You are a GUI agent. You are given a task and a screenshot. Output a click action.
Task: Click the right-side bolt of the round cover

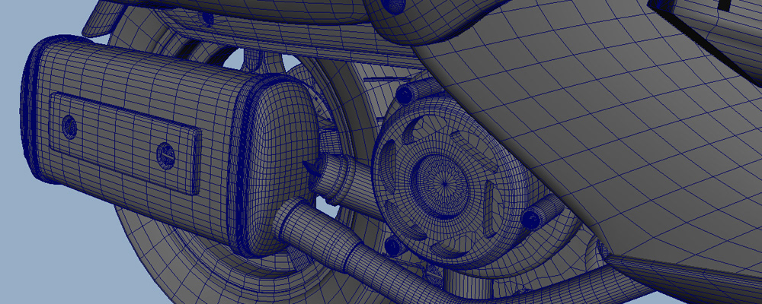coord(530,219)
